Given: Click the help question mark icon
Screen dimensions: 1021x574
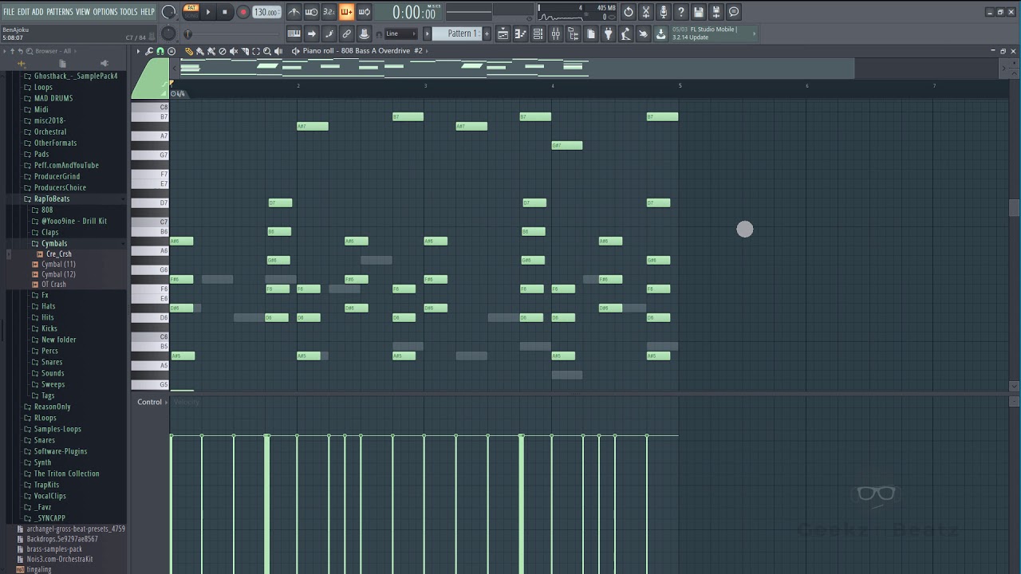Looking at the screenshot, I should (681, 12).
